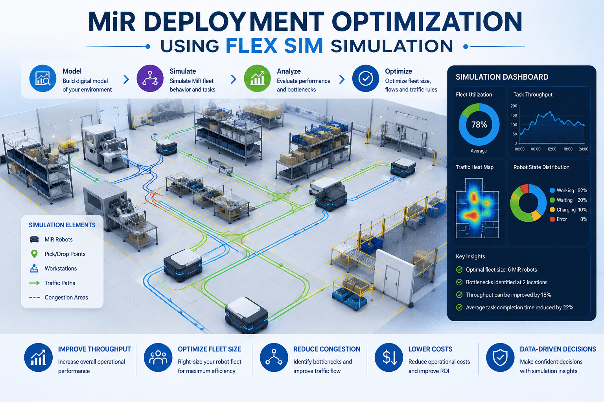Click the Average label under utilization donut
This screenshot has width=604, height=402.
coord(479,151)
